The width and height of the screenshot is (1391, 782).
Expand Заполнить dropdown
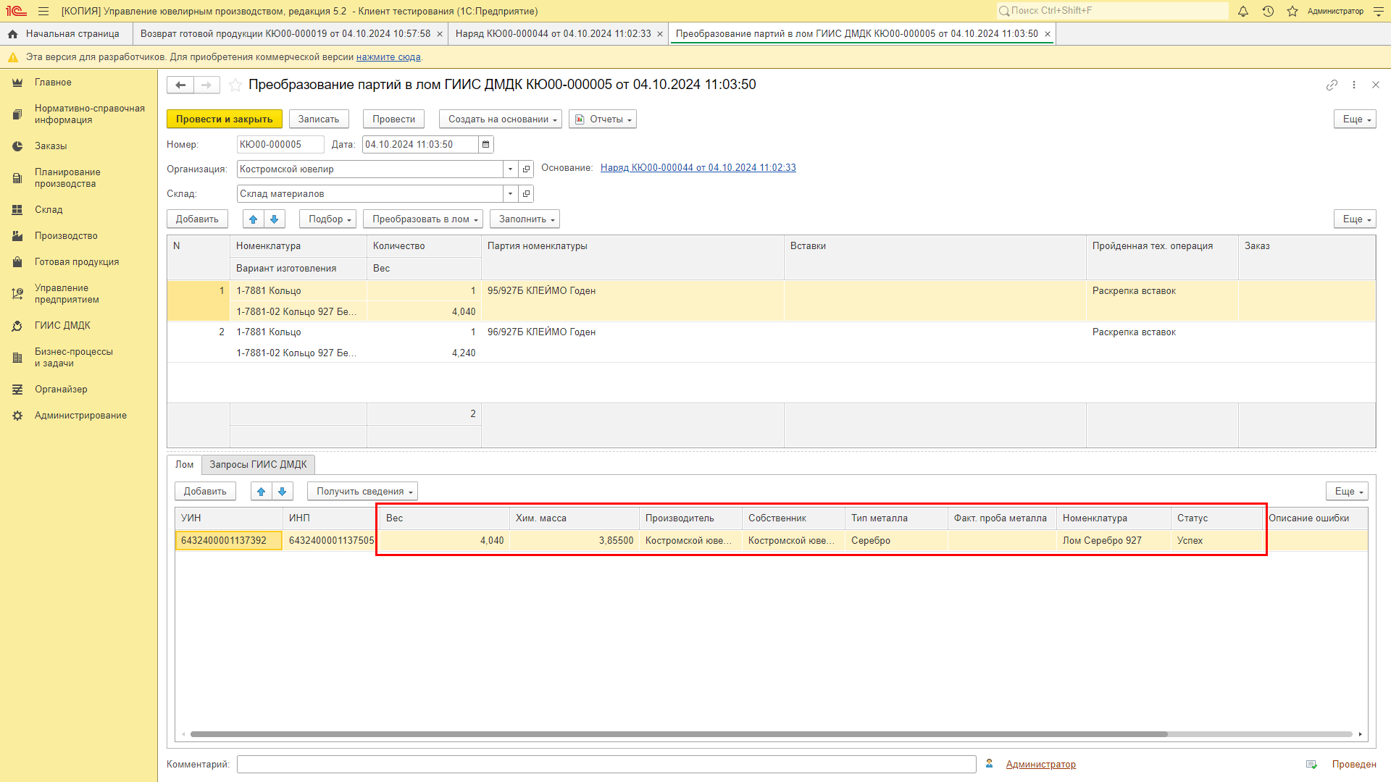point(525,219)
